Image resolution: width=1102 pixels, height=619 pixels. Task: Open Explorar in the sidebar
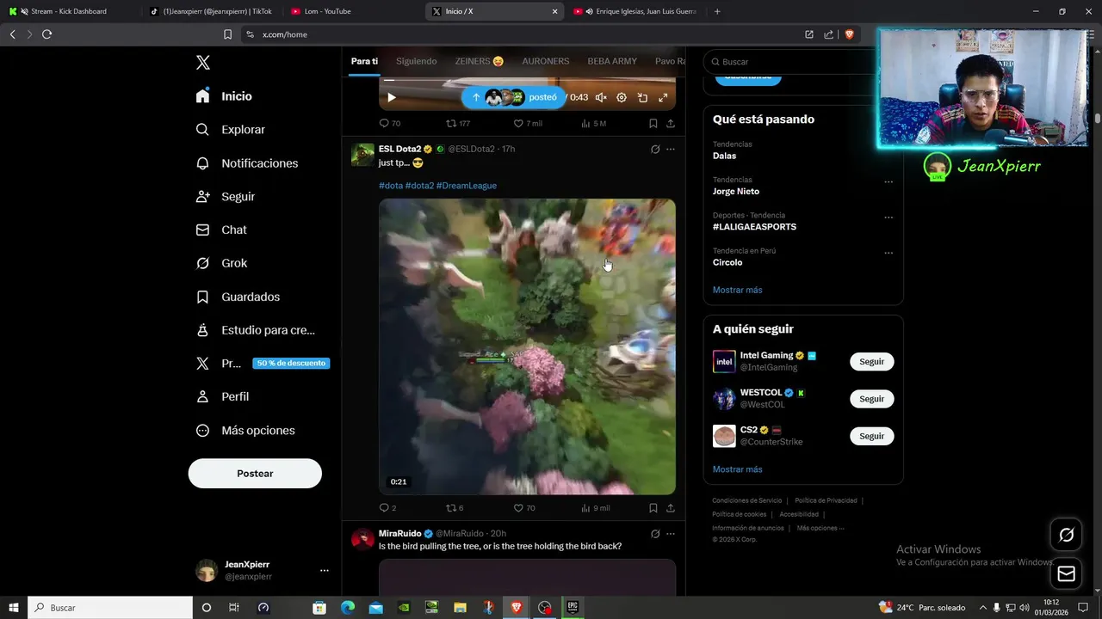pyautogui.click(x=230, y=130)
